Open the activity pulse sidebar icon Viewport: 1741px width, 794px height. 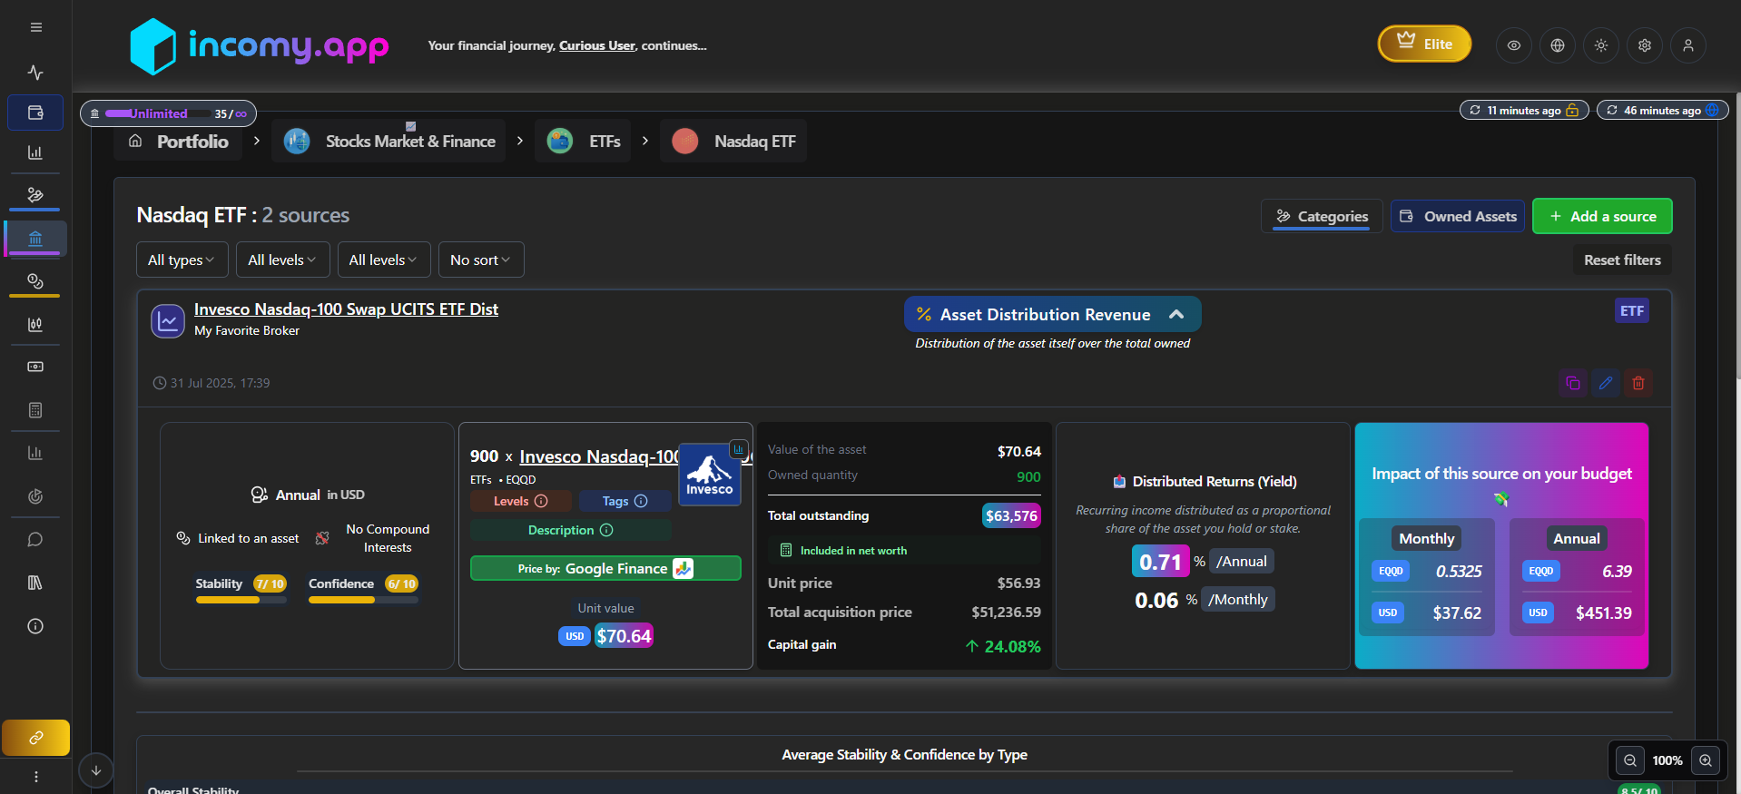pyautogui.click(x=35, y=72)
